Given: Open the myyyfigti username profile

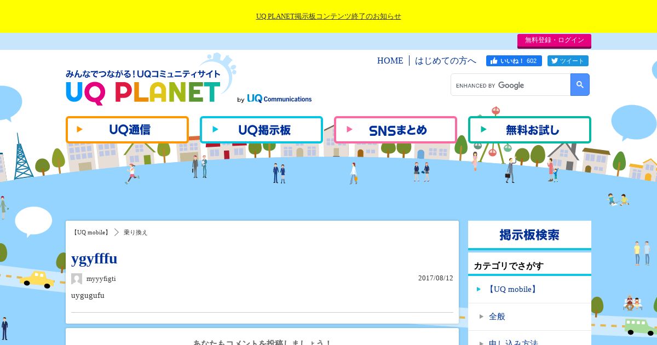Looking at the screenshot, I should point(101,279).
